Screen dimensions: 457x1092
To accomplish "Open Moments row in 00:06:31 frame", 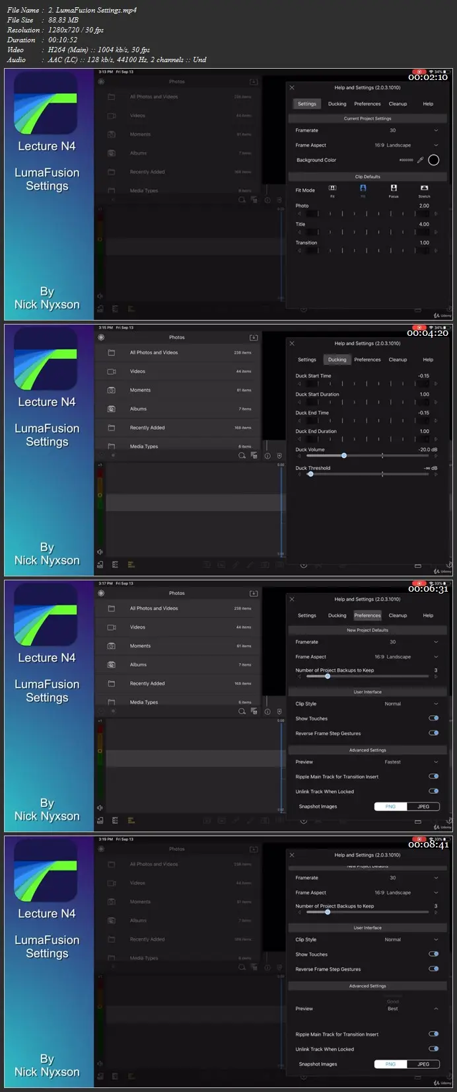I will (x=178, y=646).
